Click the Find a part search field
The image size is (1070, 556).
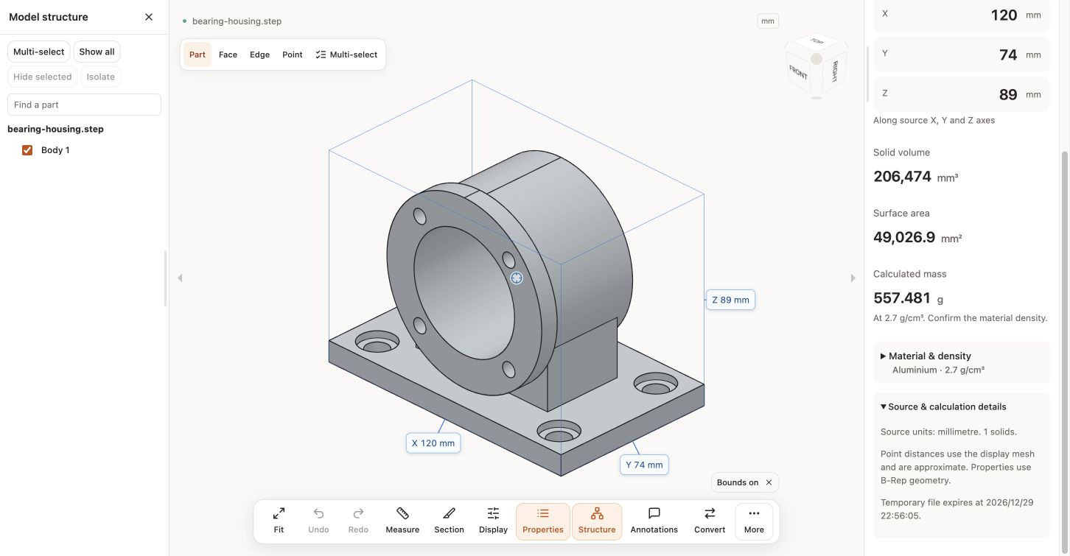tap(84, 105)
